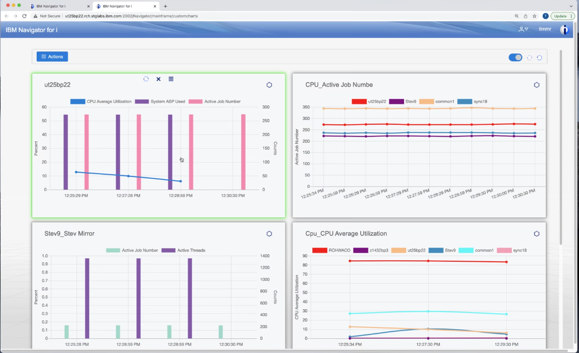The image size is (579, 353).
Task: Toggle common1 legend in CPU Average Utilization chart
Action: click(476, 250)
